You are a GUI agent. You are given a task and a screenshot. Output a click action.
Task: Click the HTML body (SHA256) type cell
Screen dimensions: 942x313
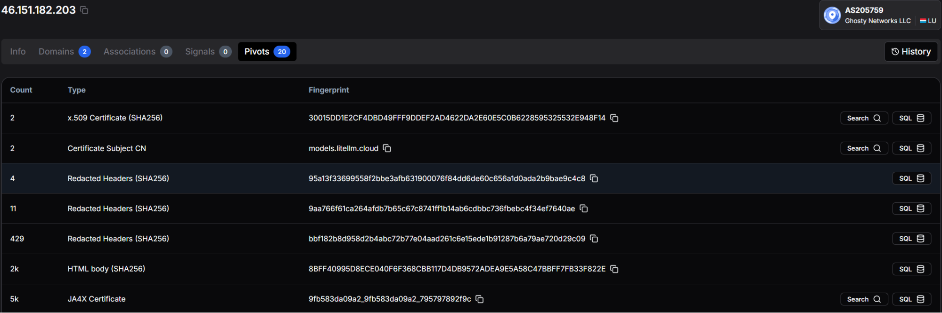(x=106, y=269)
